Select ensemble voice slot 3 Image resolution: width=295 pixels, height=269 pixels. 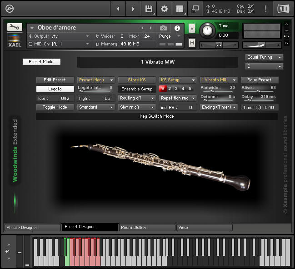click(x=176, y=89)
